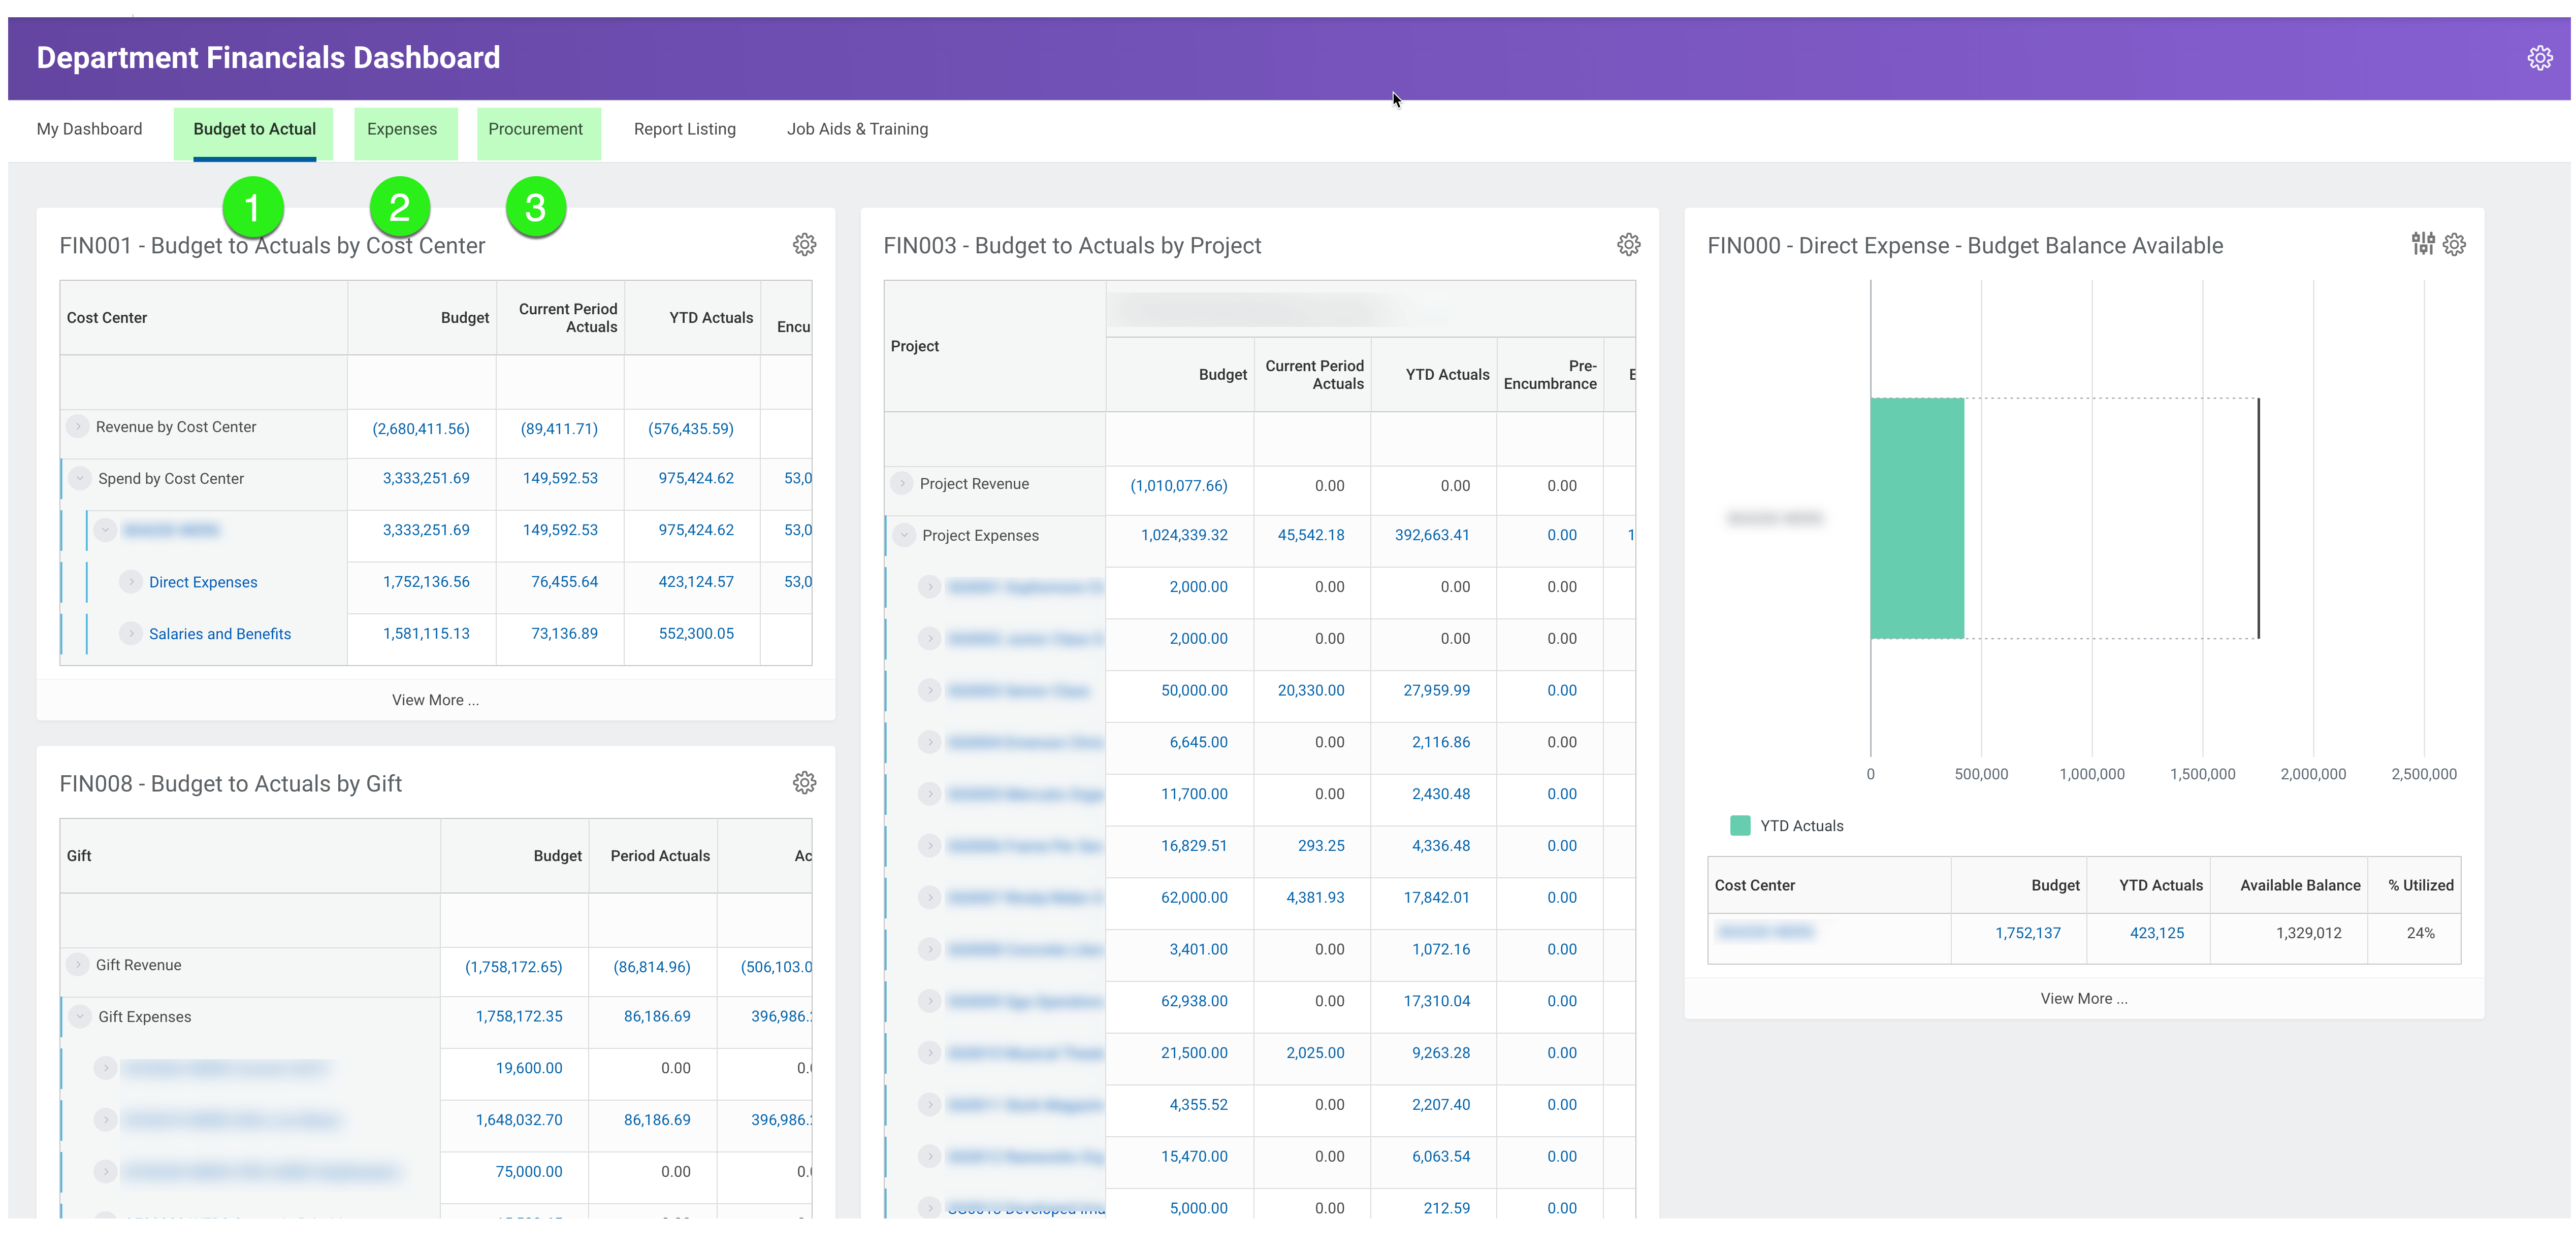Select the Job Aids & Training tab
Image resolution: width=2576 pixels, height=1253 pixels.
857,129
